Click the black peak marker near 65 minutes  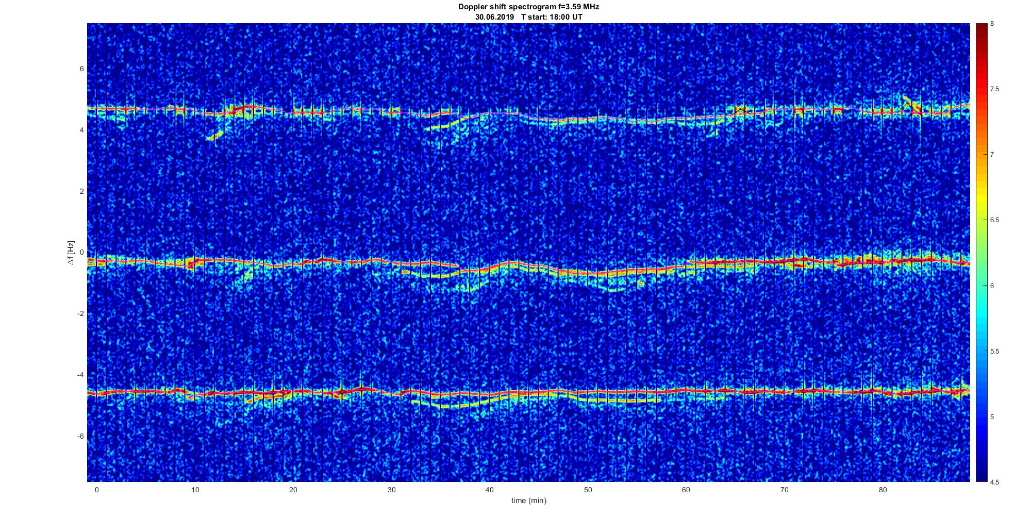[740, 111]
